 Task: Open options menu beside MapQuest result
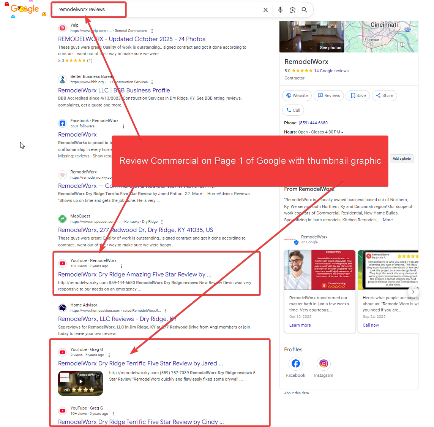[162, 222]
